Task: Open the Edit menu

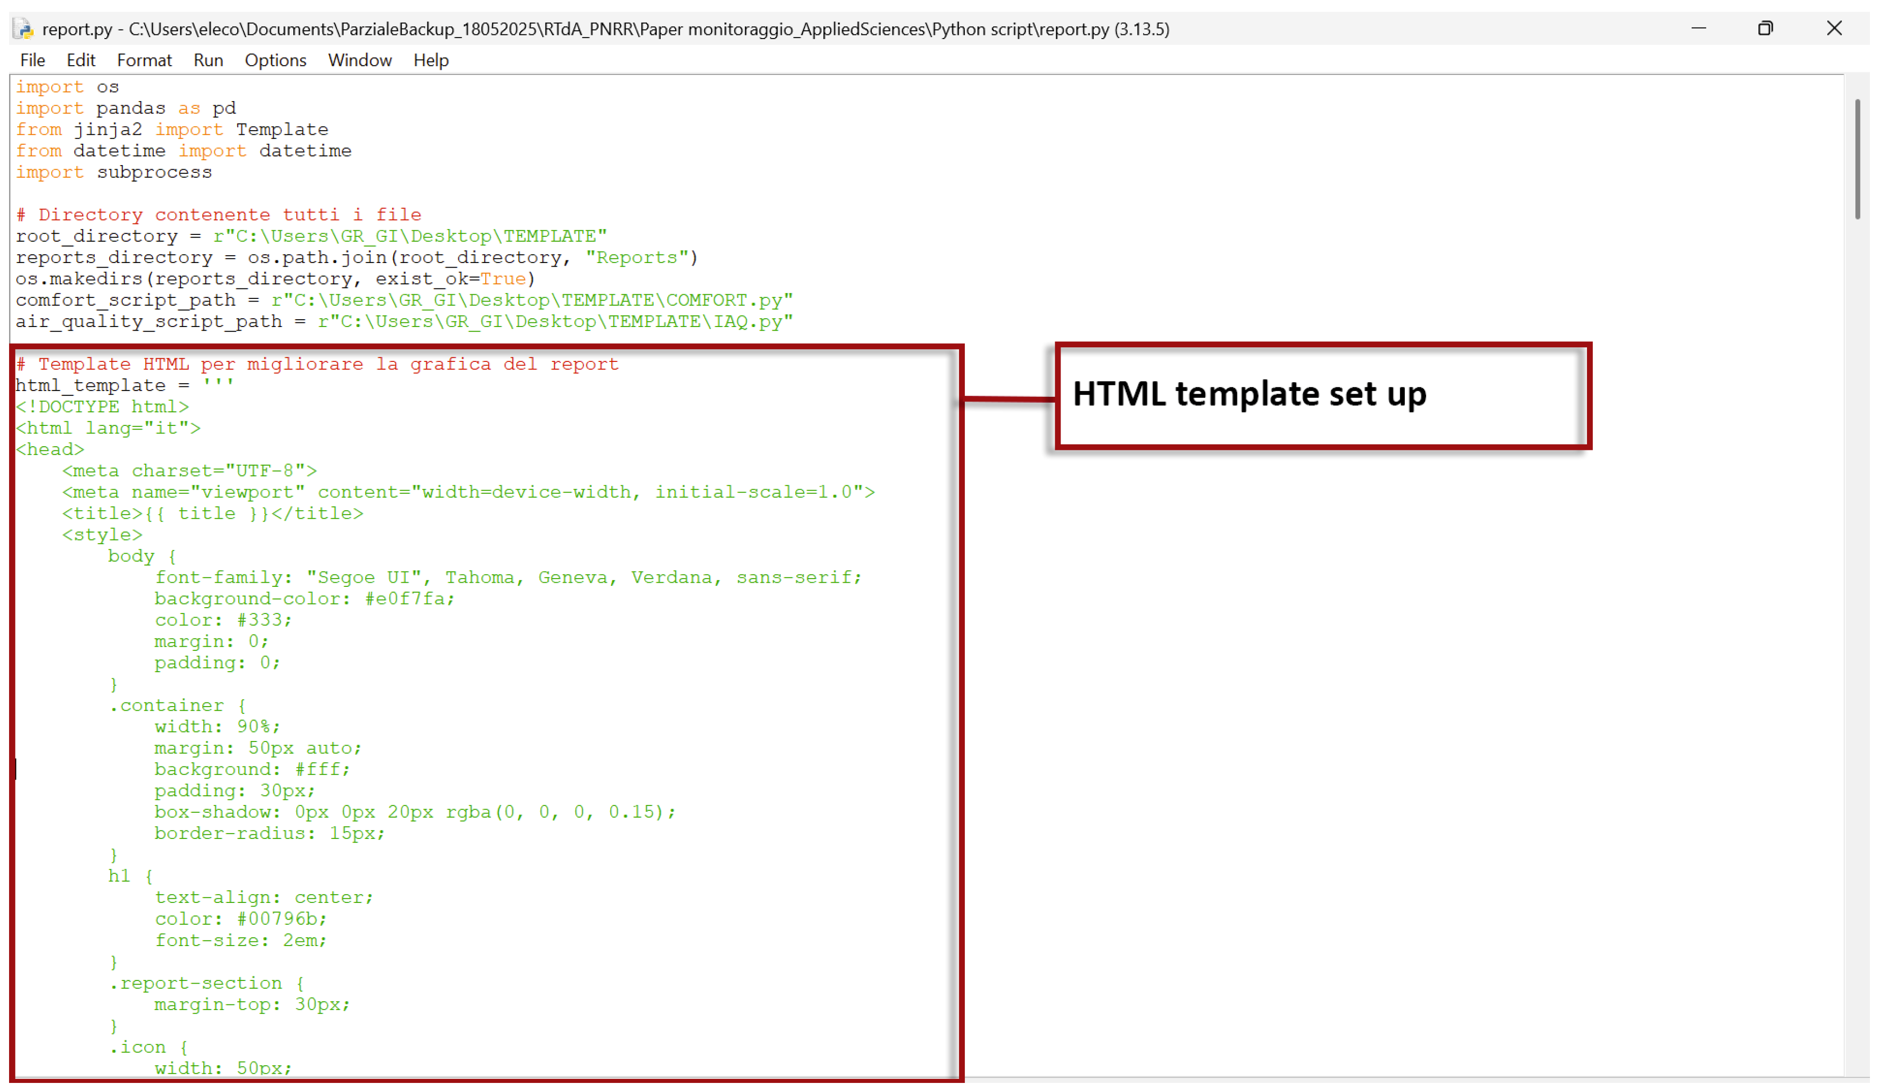Action: (81, 60)
